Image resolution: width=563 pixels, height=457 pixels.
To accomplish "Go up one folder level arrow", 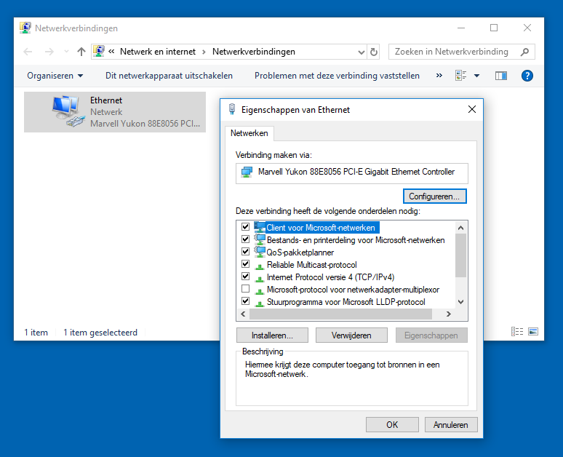I will coord(81,52).
